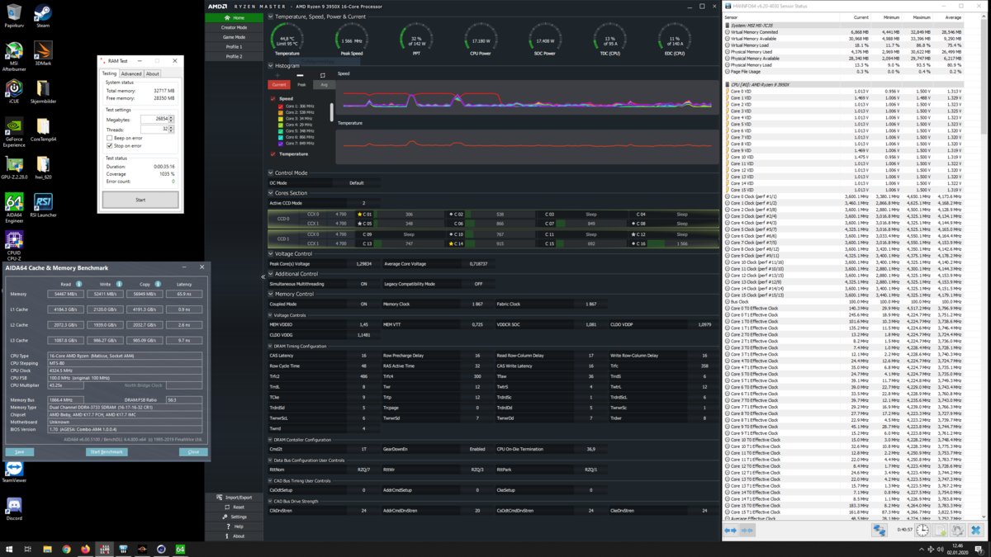Collapse the Memory Control section
Screen dimensions: 991x557
pos(270,294)
